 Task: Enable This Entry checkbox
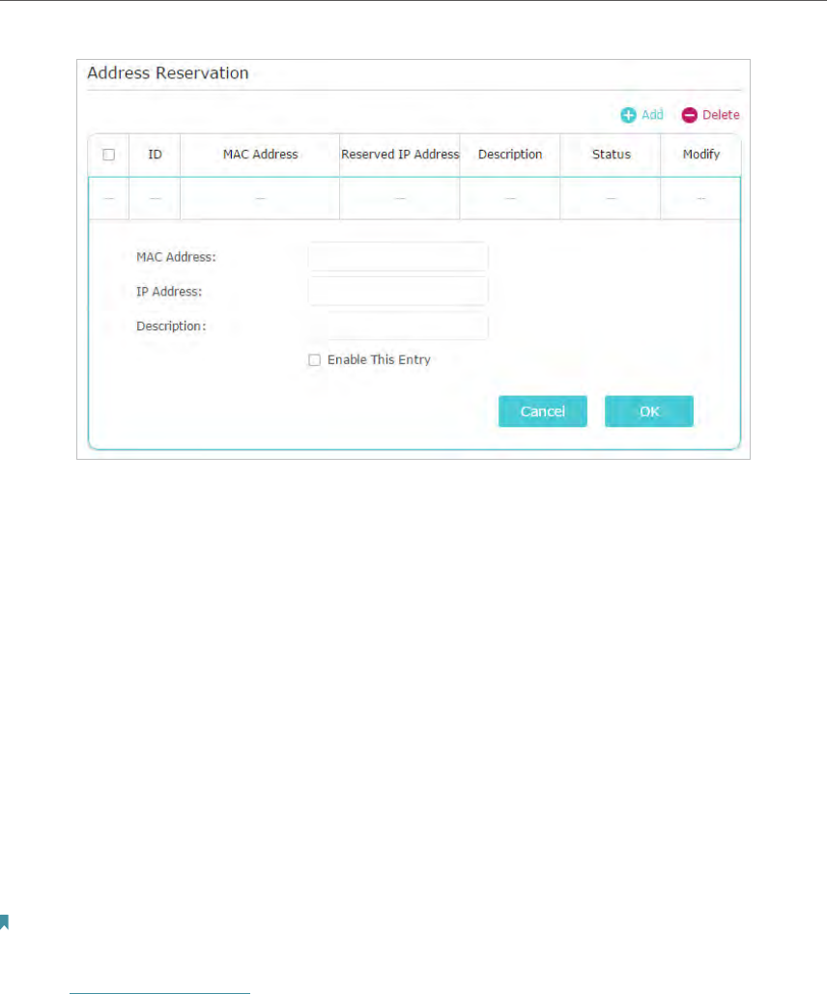pos(314,360)
